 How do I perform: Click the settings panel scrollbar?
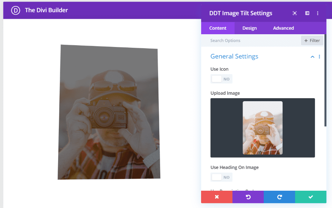pyautogui.click(x=326, y=80)
